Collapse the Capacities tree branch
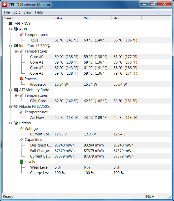 coord(16,140)
